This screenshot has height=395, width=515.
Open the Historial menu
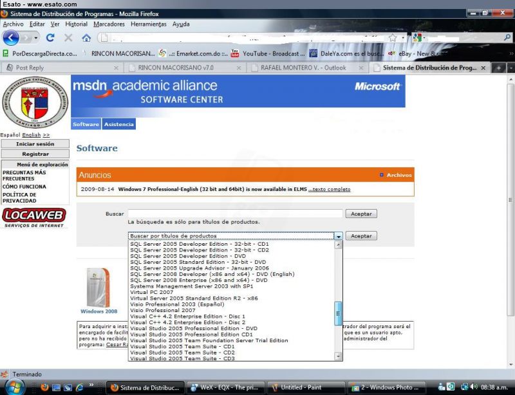tap(76, 24)
